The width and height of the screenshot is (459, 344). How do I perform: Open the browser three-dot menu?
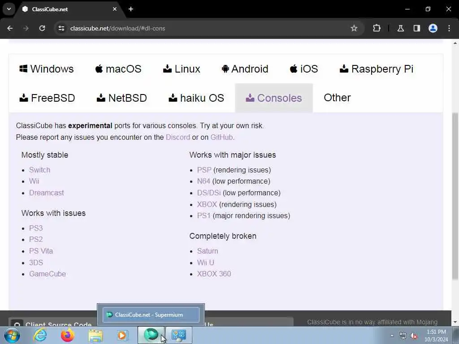(x=449, y=28)
